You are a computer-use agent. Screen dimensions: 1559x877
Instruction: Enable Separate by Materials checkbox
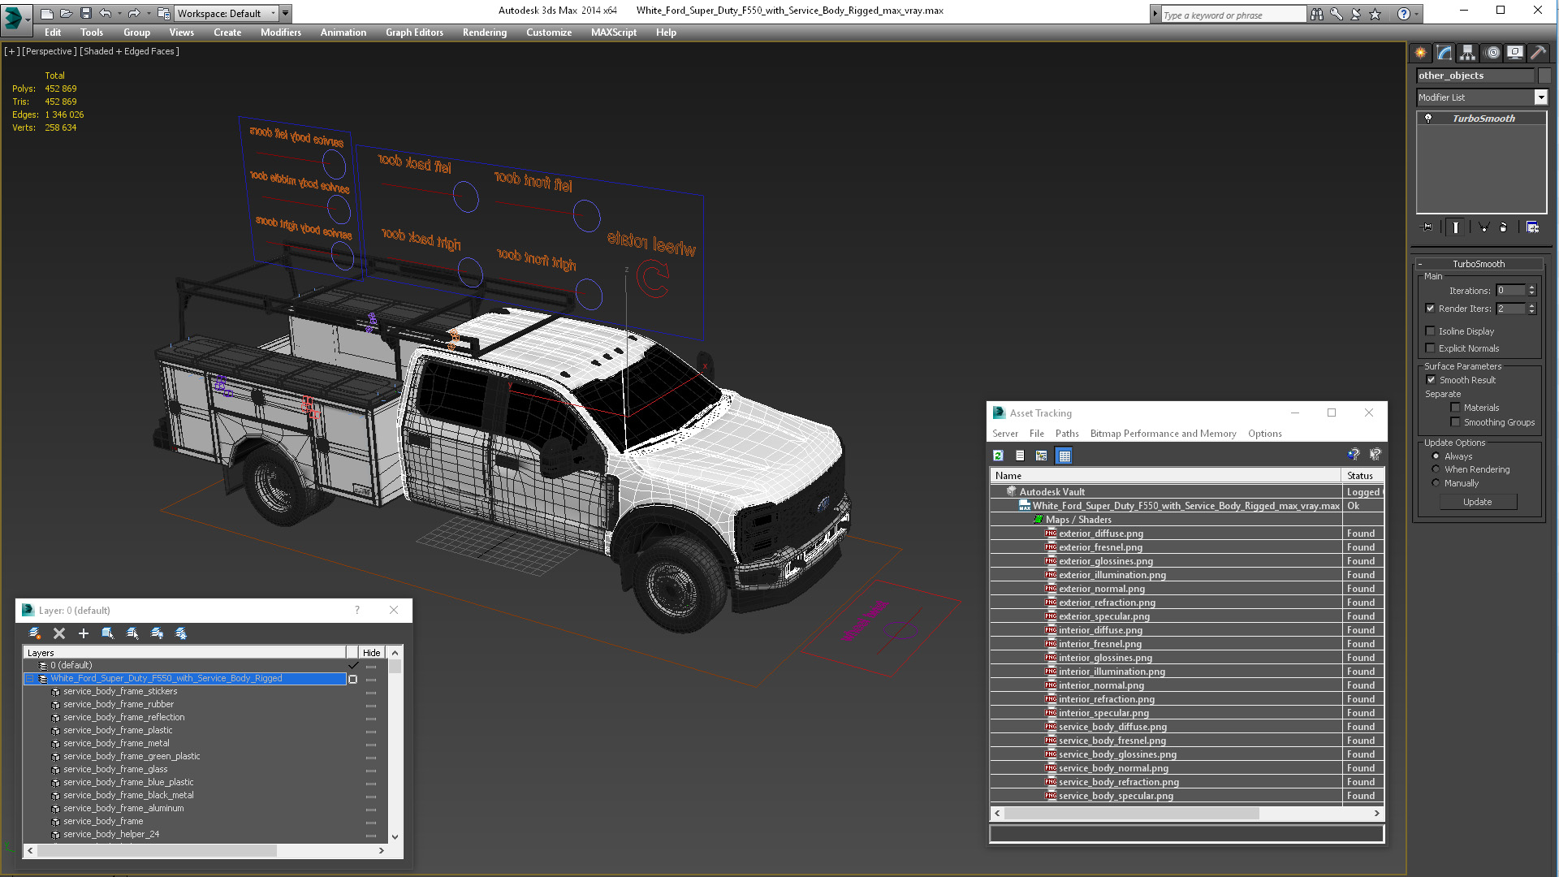click(x=1455, y=408)
